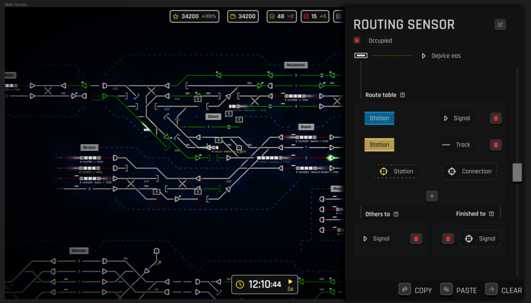Delete the blue Station rule with trash icon
Screen dimensions: 531x303
[x=496, y=118]
